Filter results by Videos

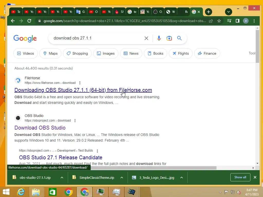(25, 53)
